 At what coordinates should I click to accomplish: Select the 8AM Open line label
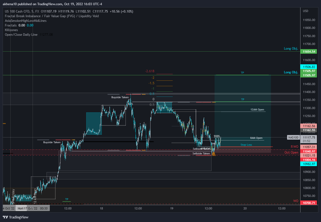256,138
